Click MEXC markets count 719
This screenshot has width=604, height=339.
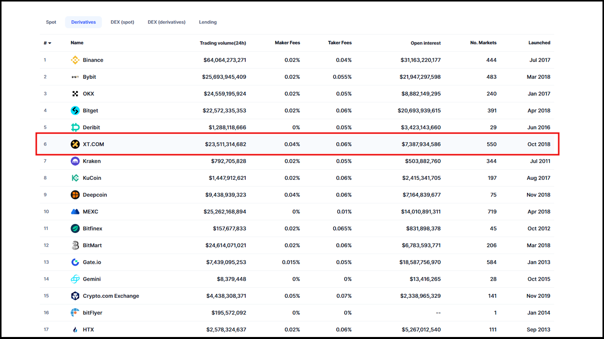tap(492, 211)
